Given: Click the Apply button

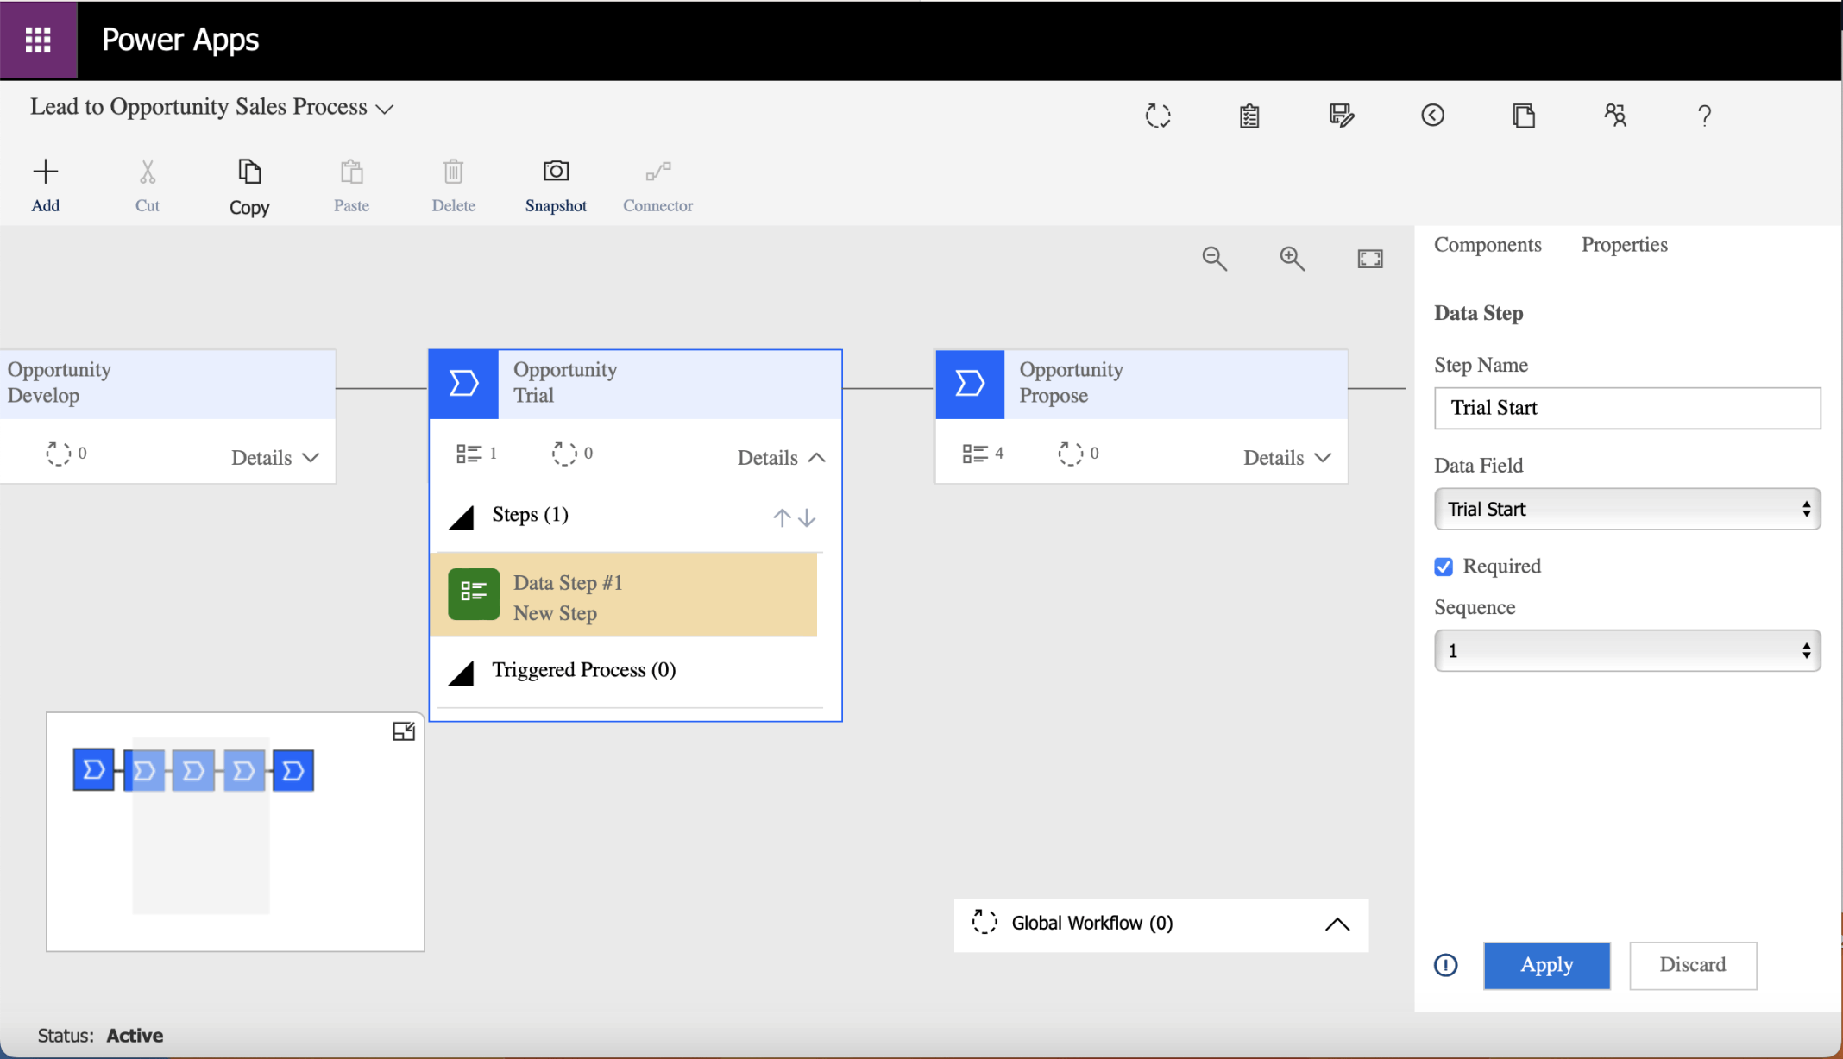Looking at the screenshot, I should tap(1546, 965).
